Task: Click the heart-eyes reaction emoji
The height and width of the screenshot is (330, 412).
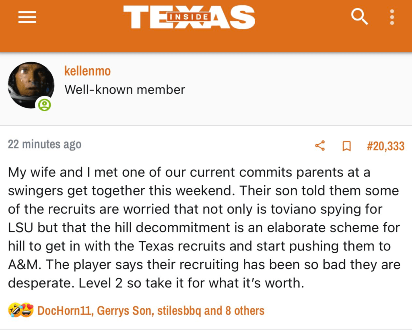Action: (x=27, y=310)
